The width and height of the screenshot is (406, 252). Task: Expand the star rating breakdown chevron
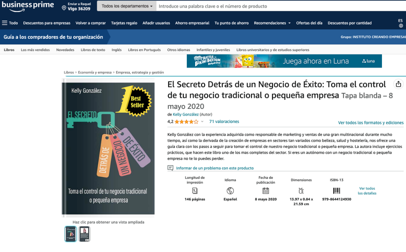202,122
